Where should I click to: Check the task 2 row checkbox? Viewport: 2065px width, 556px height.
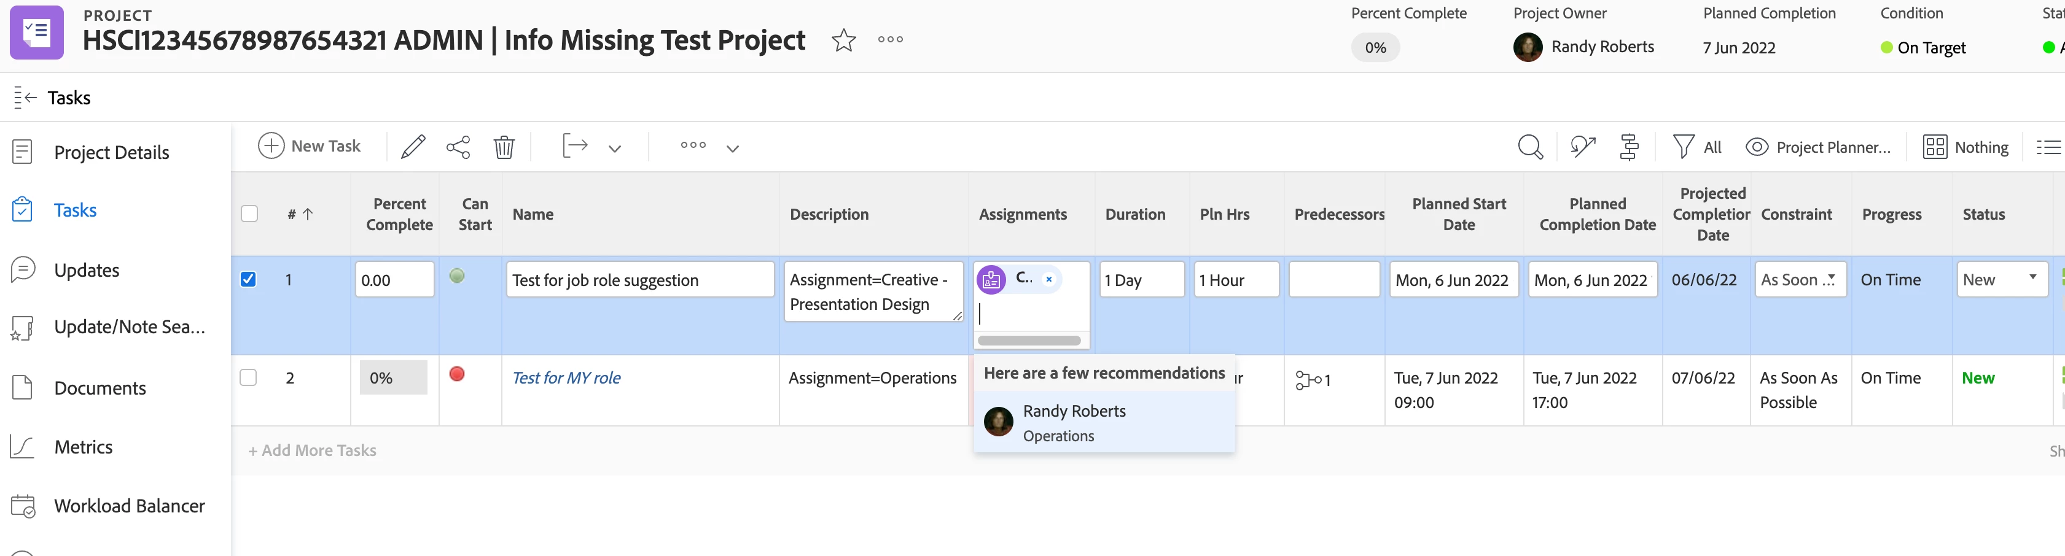click(x=249, y=377)
